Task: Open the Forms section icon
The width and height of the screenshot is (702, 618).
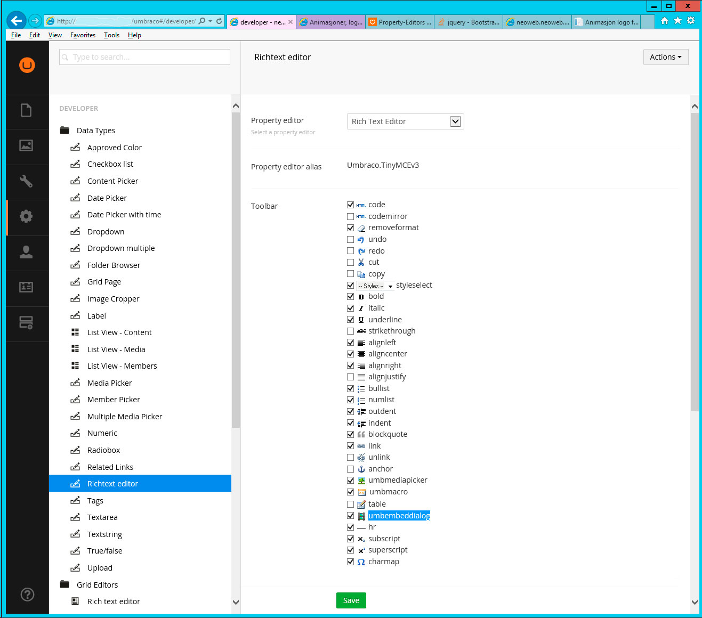Action: coord(26,322)
